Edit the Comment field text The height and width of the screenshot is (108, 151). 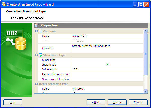coord(107,48)
